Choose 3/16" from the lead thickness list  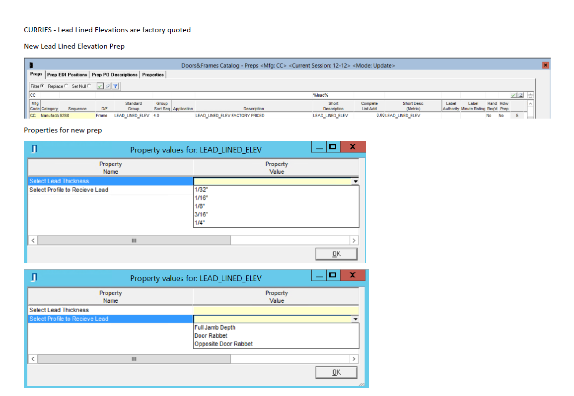pos(202,214)
